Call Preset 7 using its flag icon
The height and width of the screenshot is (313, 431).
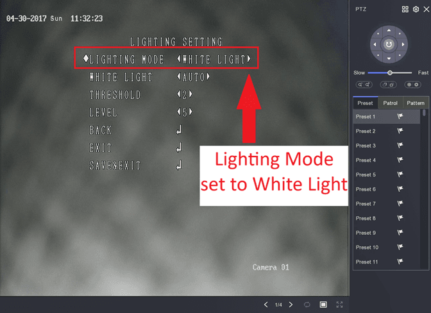tap(400, 203)
